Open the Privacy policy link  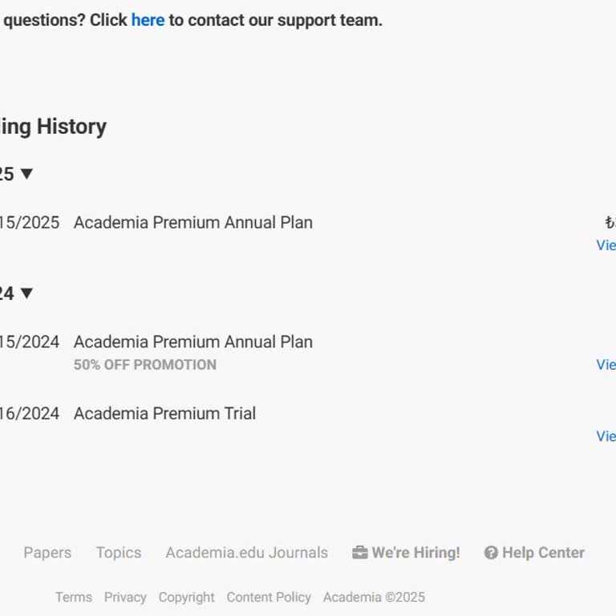coord(125,597)
